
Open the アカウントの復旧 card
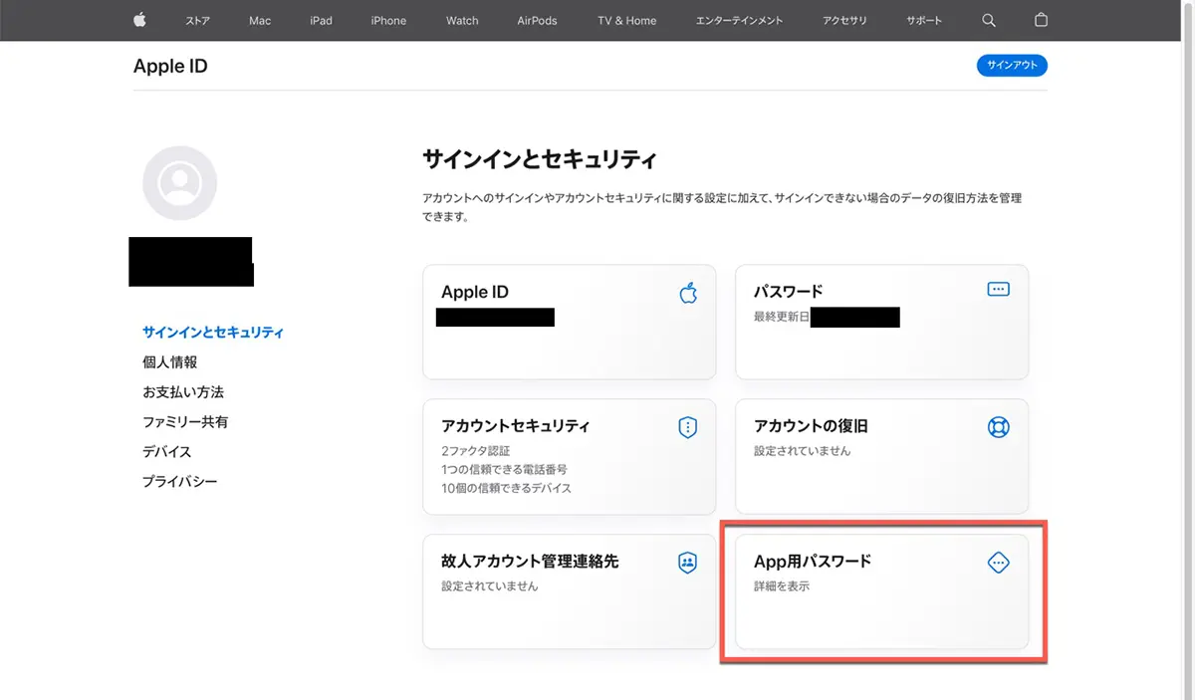(x=881, y=457)
